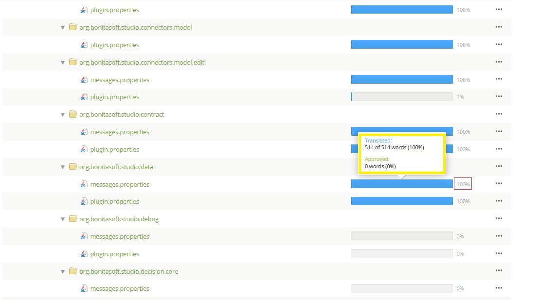Screen dimensions: 559x300
Task: Open three-dot menu for 1% plugin.properties row
Action: (x=499, y=96)
